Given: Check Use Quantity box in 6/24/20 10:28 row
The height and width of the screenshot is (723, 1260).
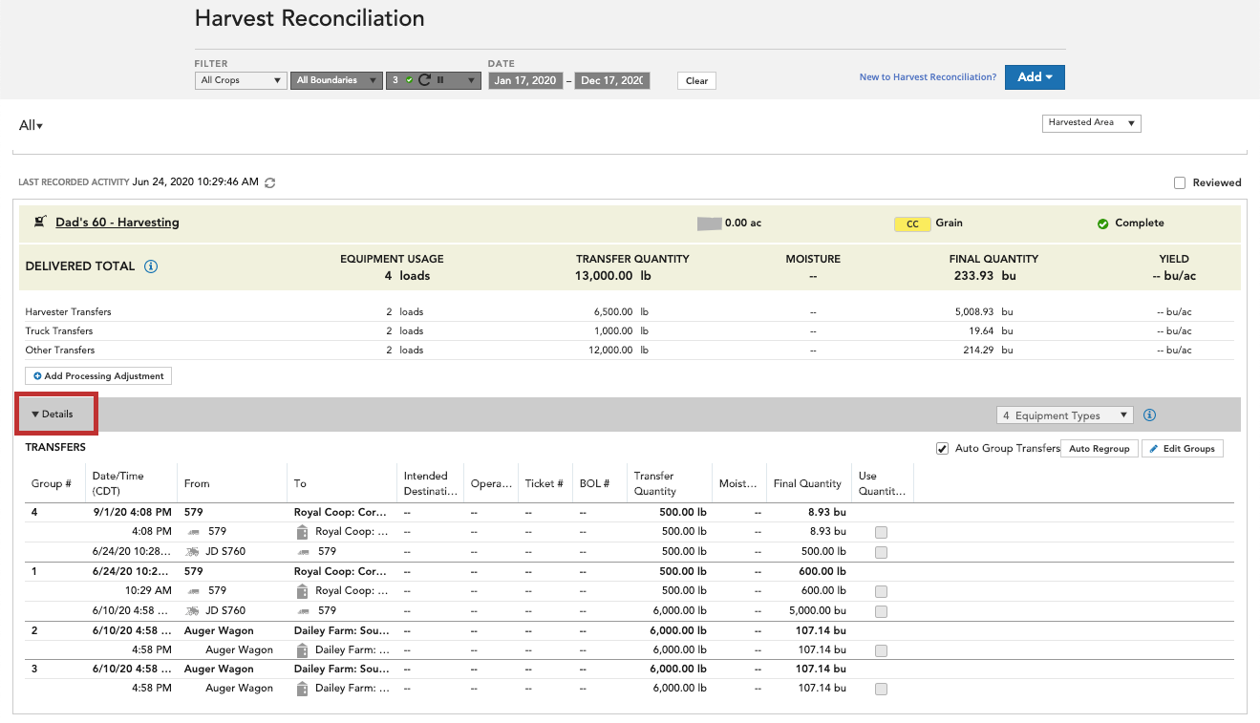Looking at the screenshot, I should (881, 552).
